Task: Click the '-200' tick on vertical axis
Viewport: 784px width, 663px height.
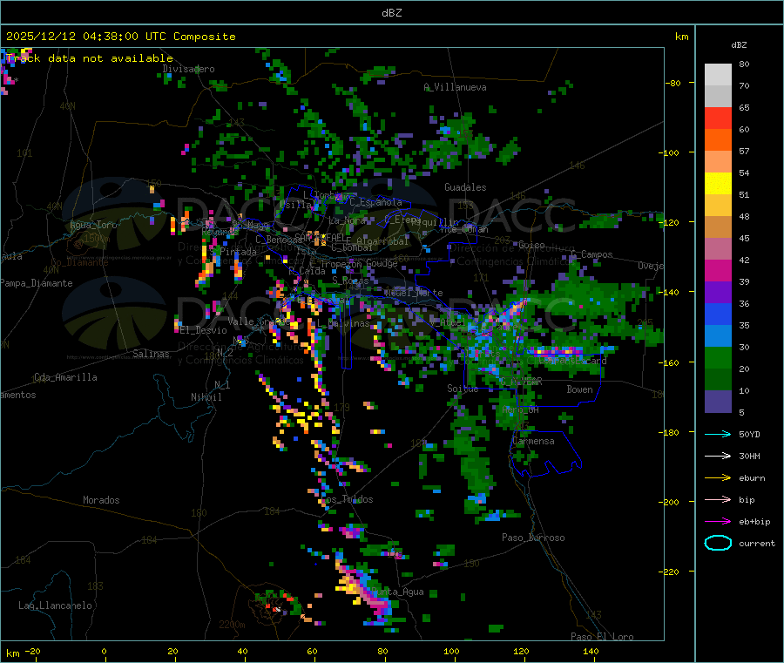Action: [668, 502]
